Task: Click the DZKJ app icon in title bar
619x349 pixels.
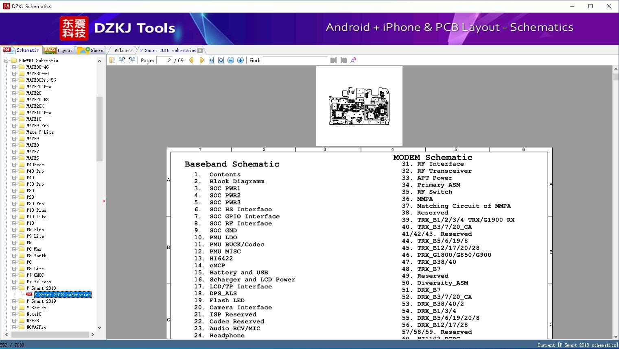Action: point(6,6)
